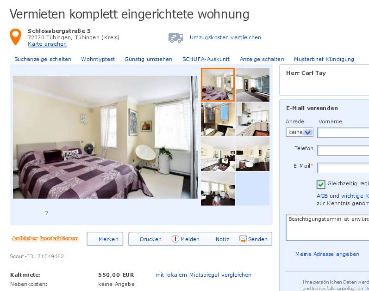Open Meine Adresse angeben link
369x291 pixels.
tap(327, 254)
